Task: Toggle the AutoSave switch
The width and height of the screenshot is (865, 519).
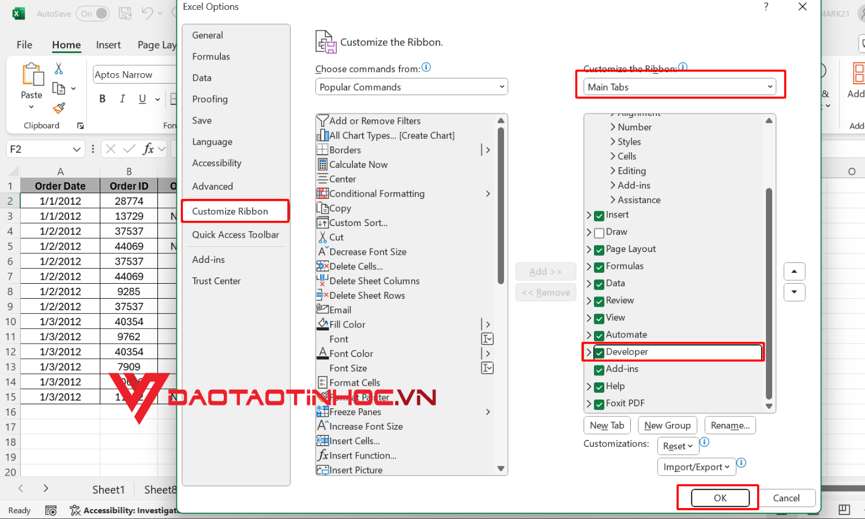Action: point(93,13)
